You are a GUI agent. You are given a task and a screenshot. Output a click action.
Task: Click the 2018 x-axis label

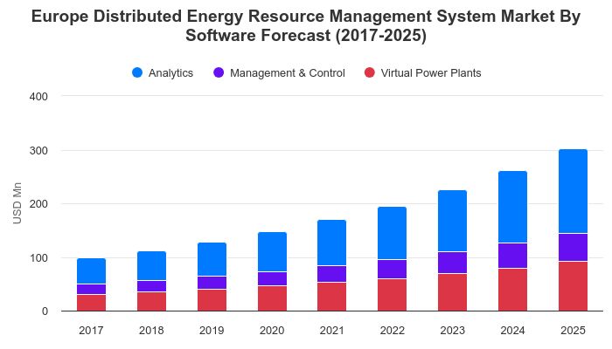151,331
